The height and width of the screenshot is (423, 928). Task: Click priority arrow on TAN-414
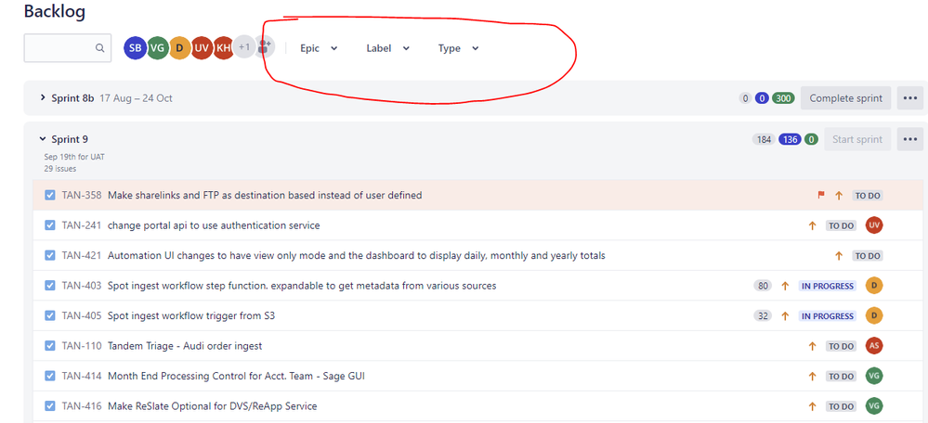coord(812,377)
